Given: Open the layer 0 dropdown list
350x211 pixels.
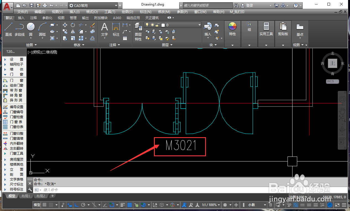Looking at the screenshot, I should (x=199, y=25).
